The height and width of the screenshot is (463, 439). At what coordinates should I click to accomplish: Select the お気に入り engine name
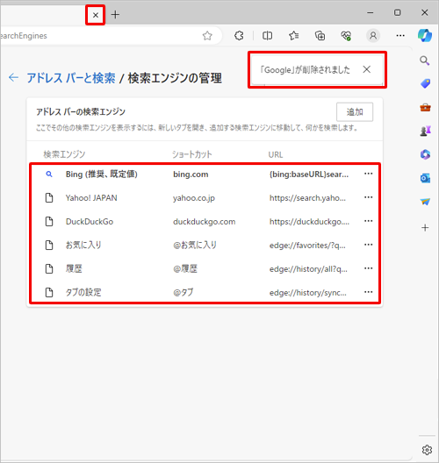click(83, 245)
